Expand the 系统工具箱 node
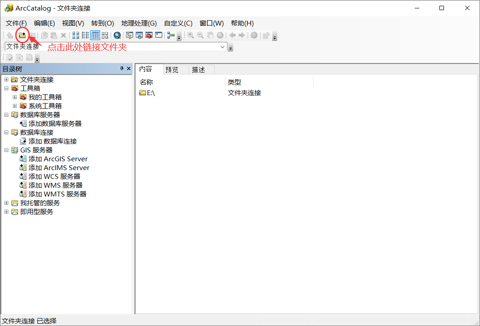This screenshot has height=326, width=480. pos(15,106)
